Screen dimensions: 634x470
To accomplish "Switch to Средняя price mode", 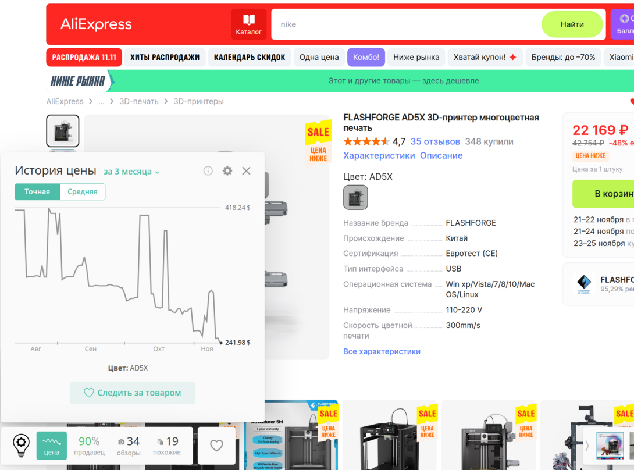I will 83,192.
